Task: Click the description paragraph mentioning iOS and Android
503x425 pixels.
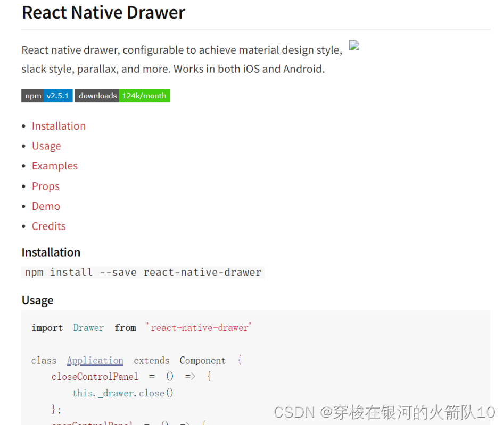Action: (182, 59)
